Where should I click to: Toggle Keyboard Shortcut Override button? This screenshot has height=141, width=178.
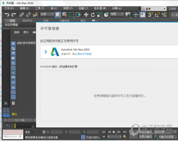(x=142, y=15)
